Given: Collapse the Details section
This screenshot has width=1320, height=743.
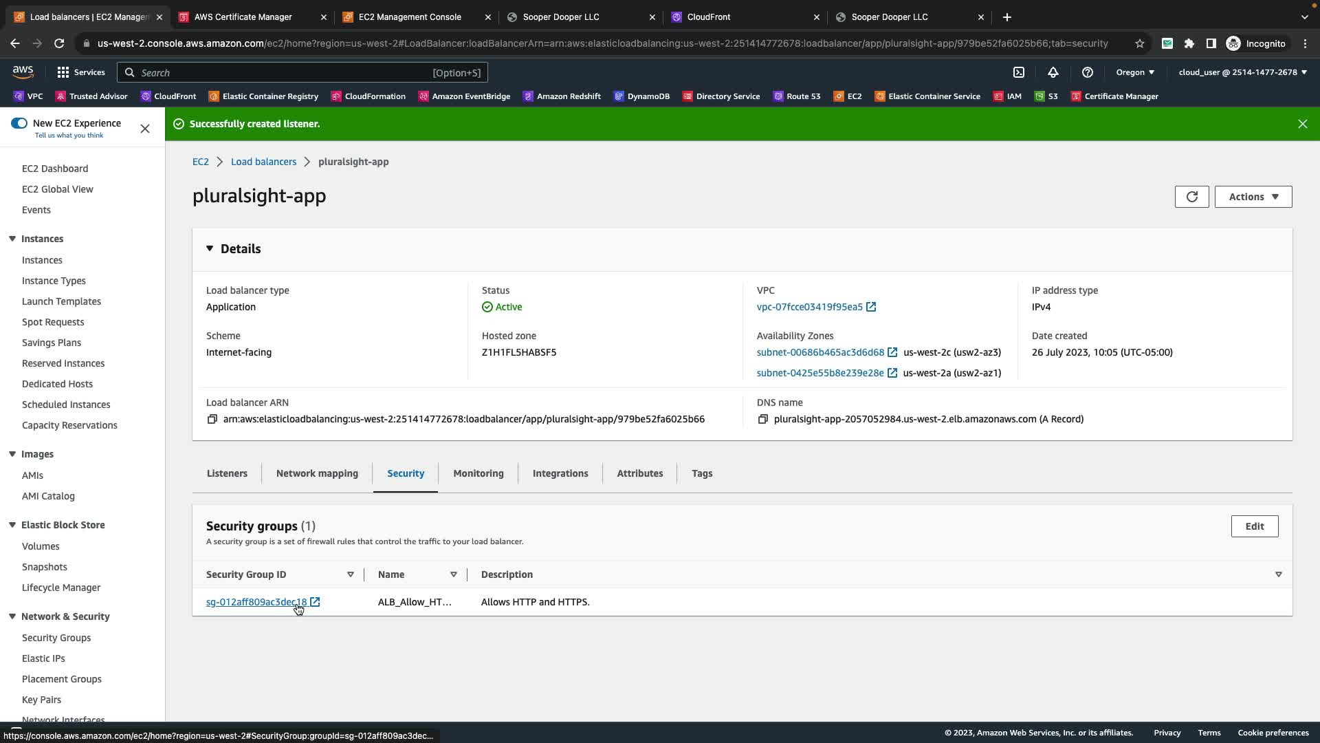Looking at the screenshot, I should pos(210,249).
